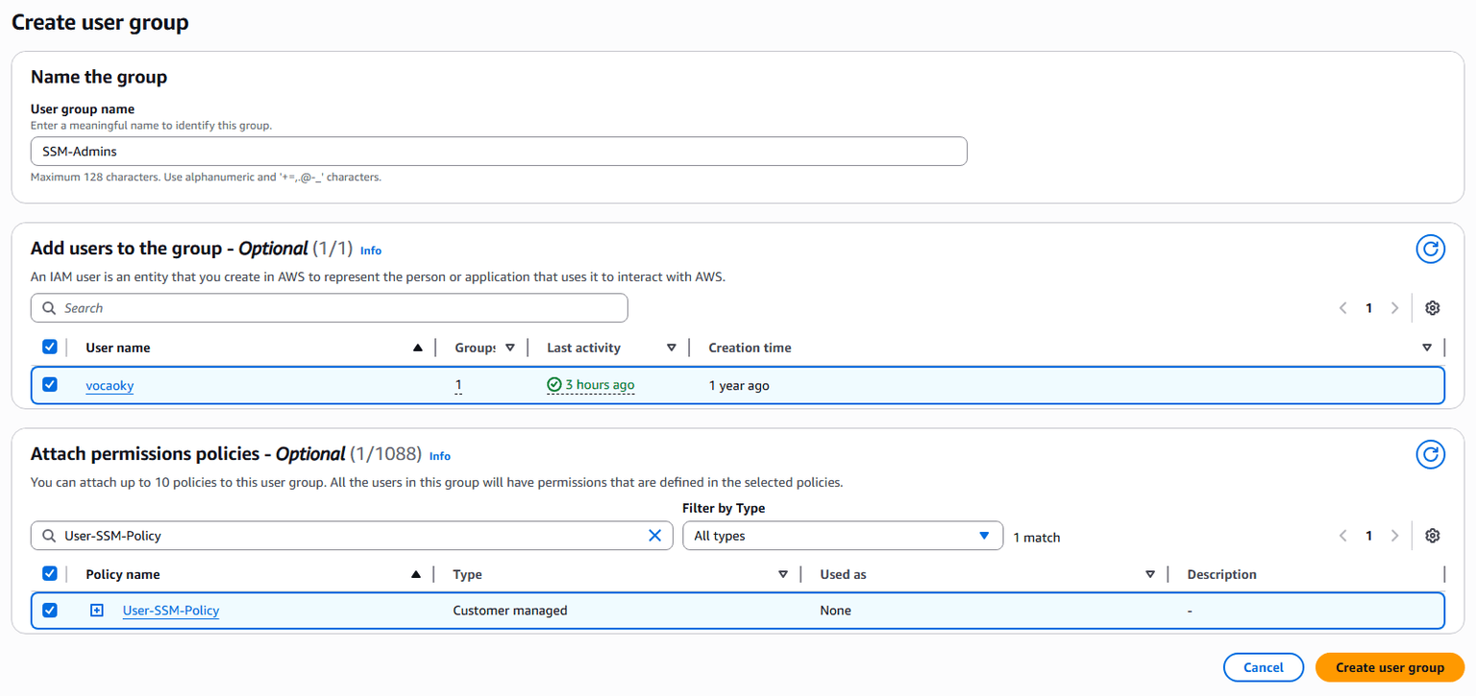Viewport: 1476px width, 696px height.
Task: Clear the User-SSM-Policy search text
Action: click(655, 536)
